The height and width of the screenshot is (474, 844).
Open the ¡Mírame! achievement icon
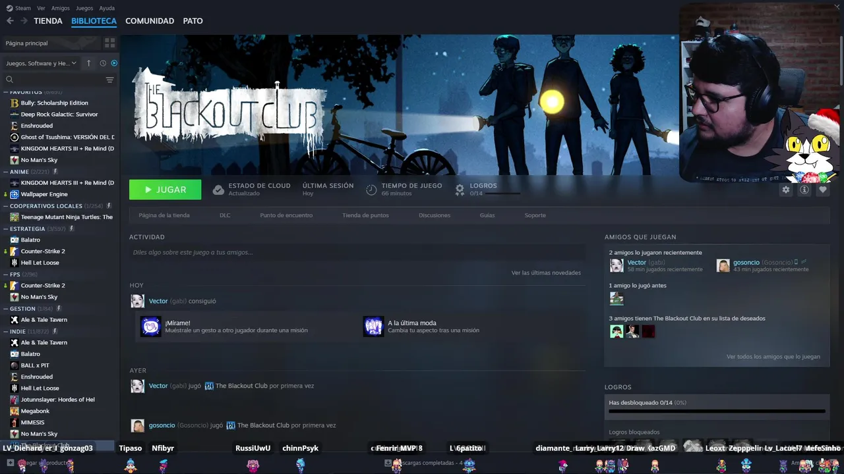[151, 326]
